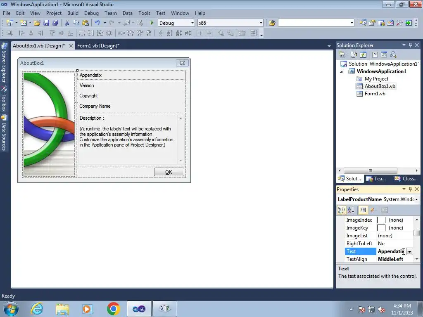
Task: Click View Code icon in Solution Explorer
Action: coord(375,54)
